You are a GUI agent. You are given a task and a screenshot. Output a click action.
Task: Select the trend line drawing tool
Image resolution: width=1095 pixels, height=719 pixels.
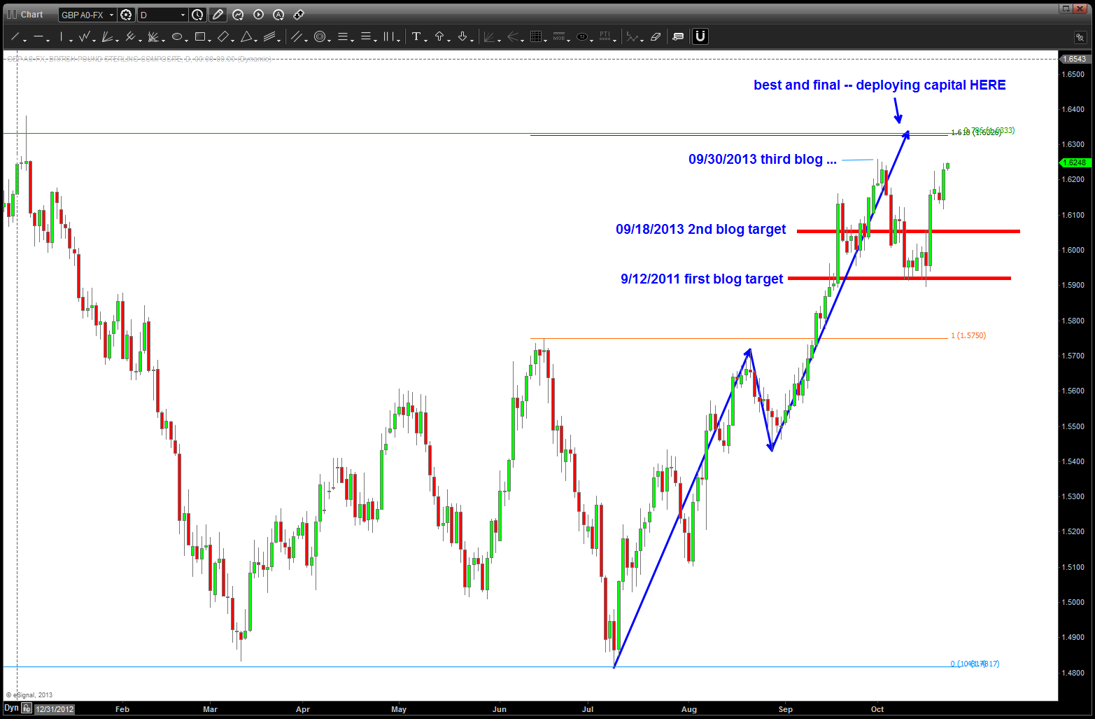pyautogui.click(x=15, y=36)
